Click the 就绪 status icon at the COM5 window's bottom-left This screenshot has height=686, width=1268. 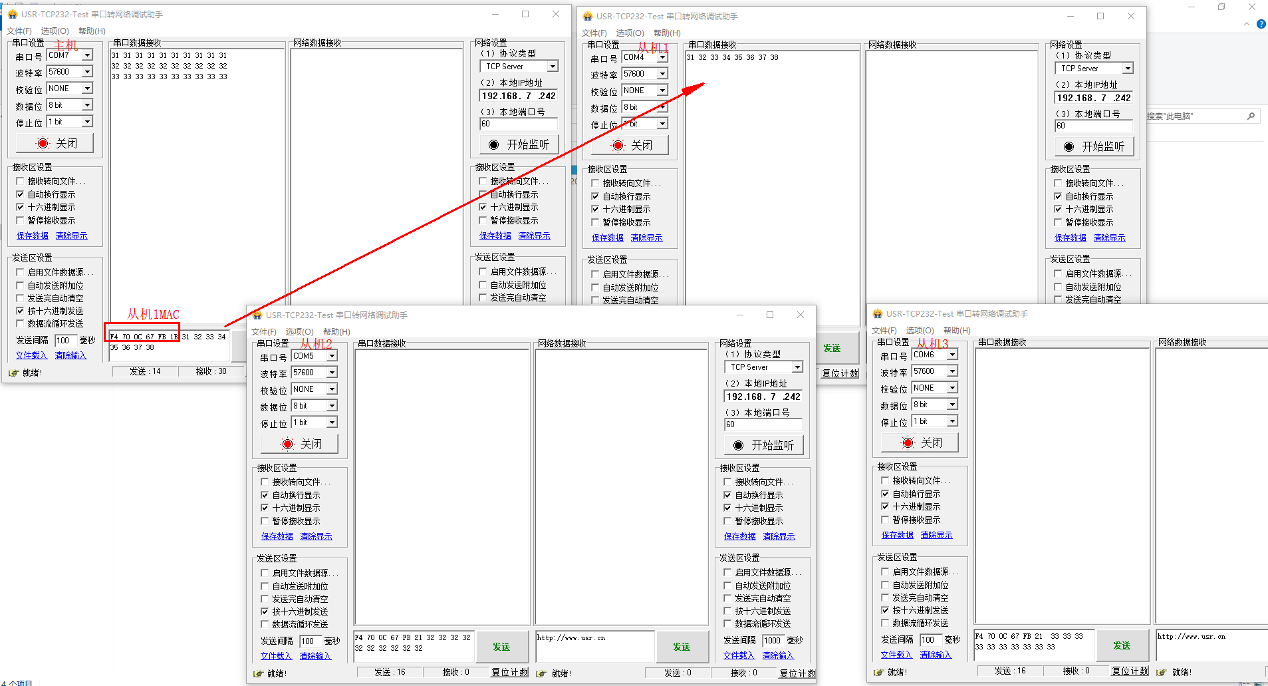point(259,673)
